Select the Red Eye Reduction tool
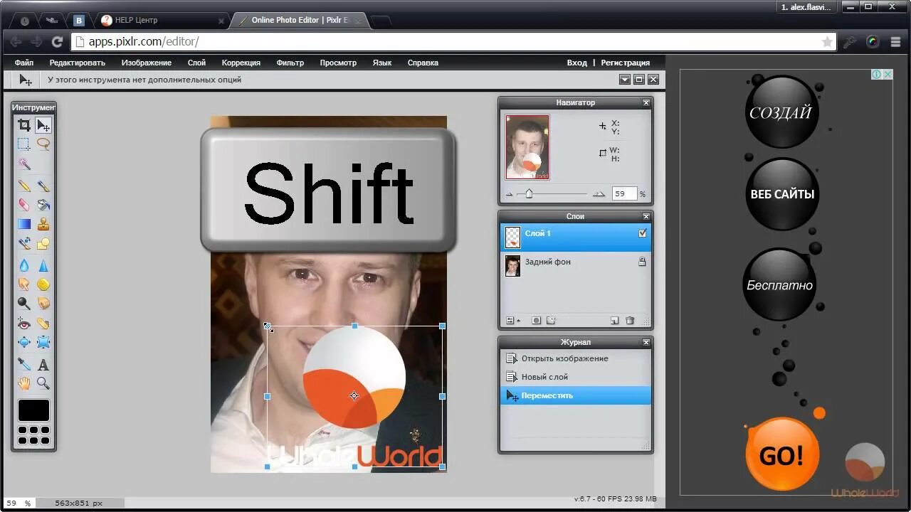This screenshot has width=911, height=512. point(24,323)
